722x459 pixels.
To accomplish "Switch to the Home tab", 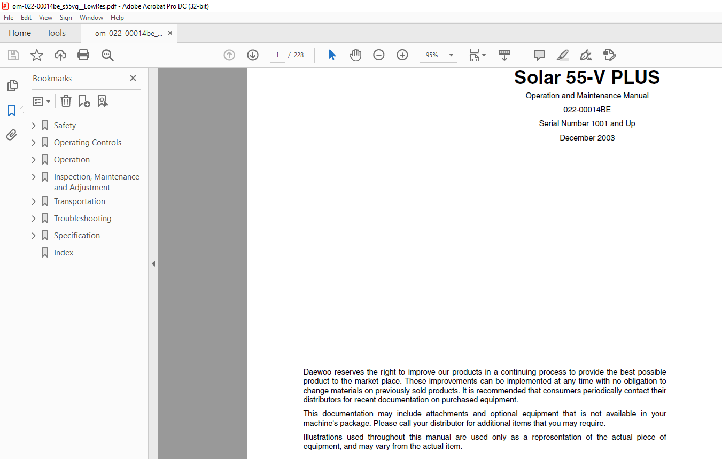I will (x=20, y=33).
